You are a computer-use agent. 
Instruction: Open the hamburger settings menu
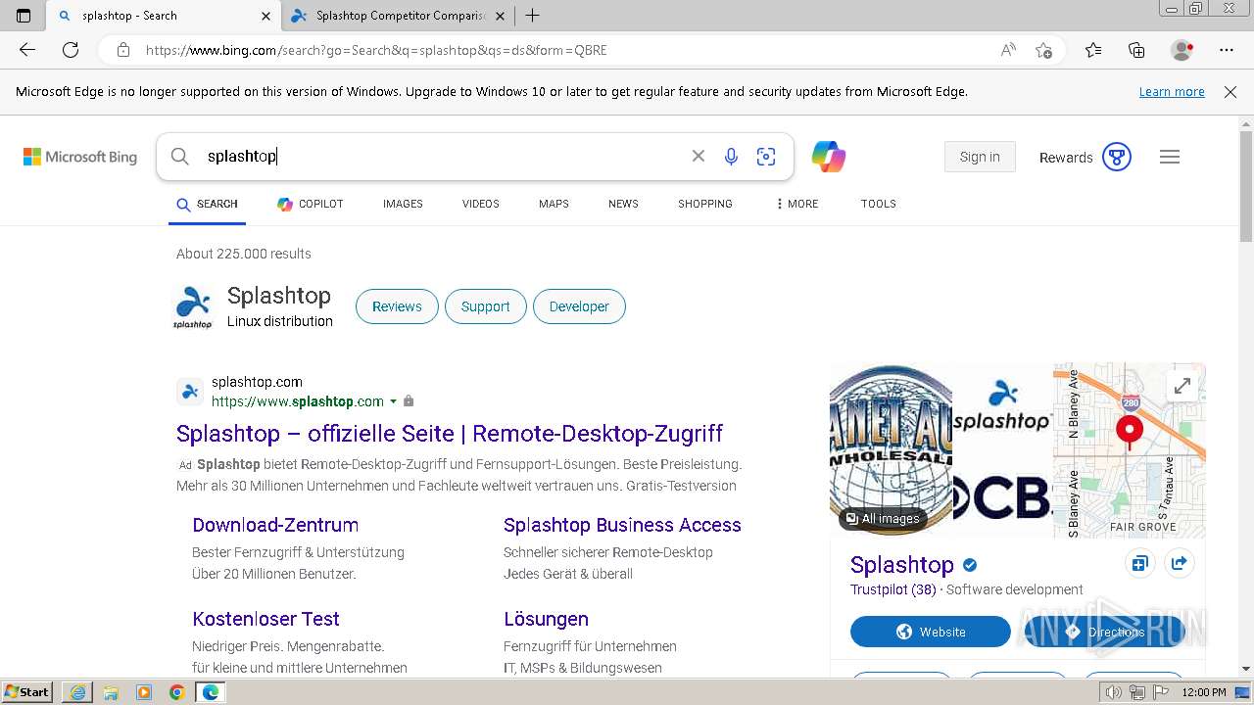click(1170, 157)
